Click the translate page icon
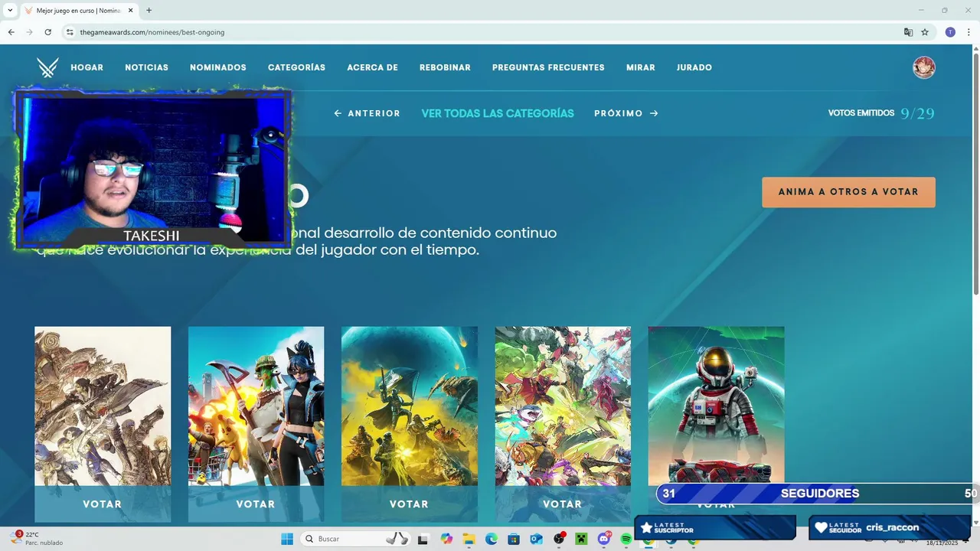This screenshot has width=980, height=551. pyautogui.click(x=908, y=32)
